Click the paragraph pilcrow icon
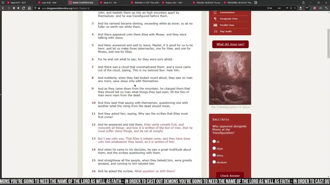The width and height of the screenshot is (330, 185). pyautogui.click(x=215, y=19)
